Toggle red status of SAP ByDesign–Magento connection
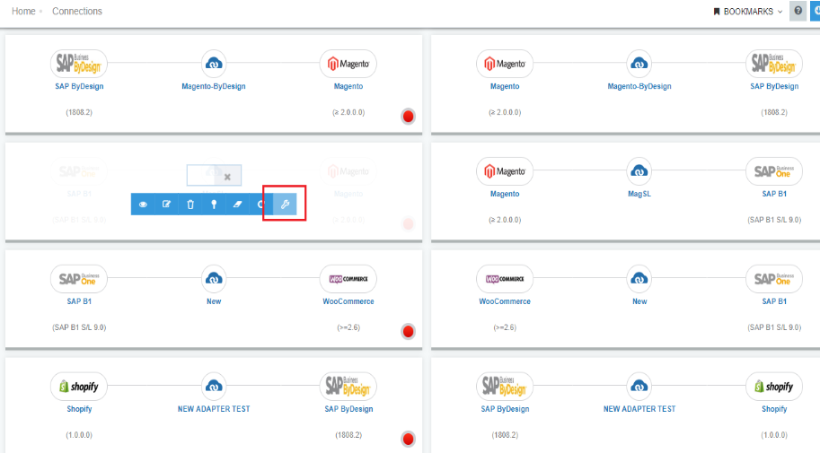This screenshot has height=453, width=820. (408, 117)
